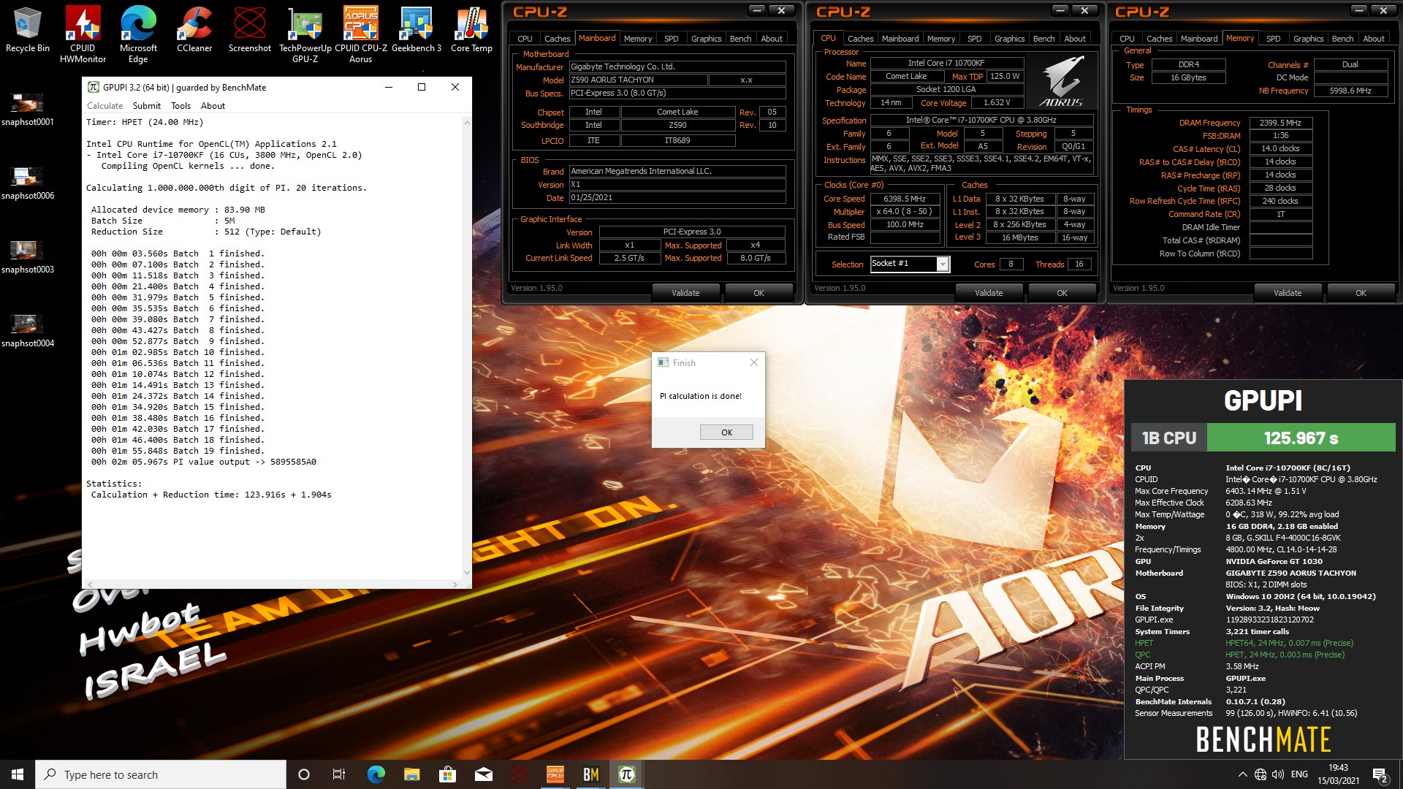Minimize the first CPU-Z window
The height and width of the screenshot is (789, 1403).
[757, 11]
